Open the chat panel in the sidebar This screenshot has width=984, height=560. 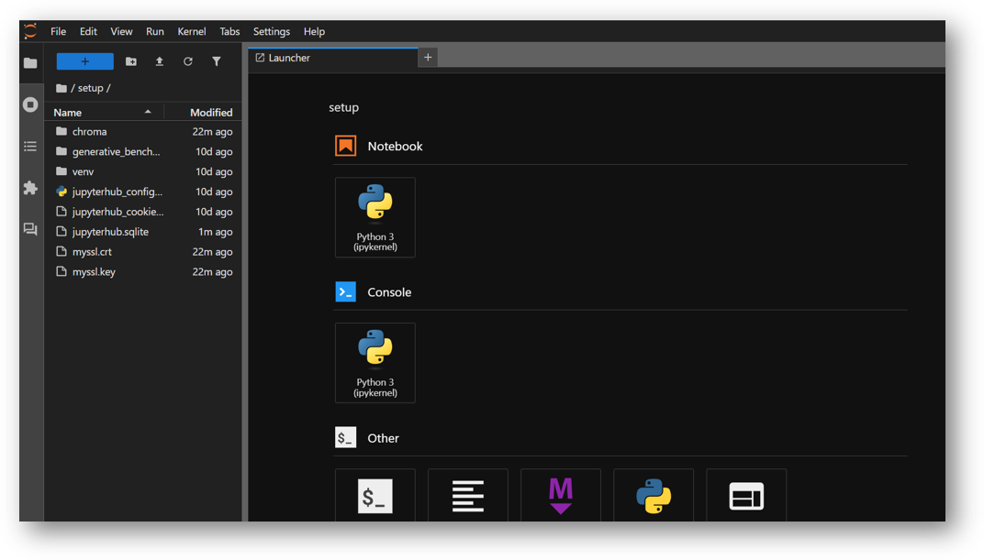tap(29, 229)
